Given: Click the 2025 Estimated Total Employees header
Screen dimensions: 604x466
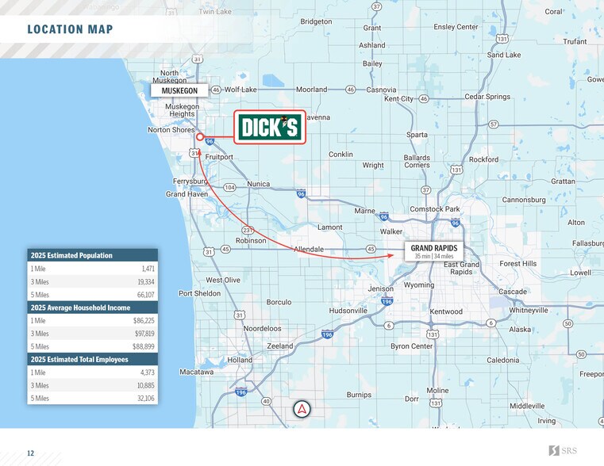Looking at the screenshot, I should [x=92, y=360].
